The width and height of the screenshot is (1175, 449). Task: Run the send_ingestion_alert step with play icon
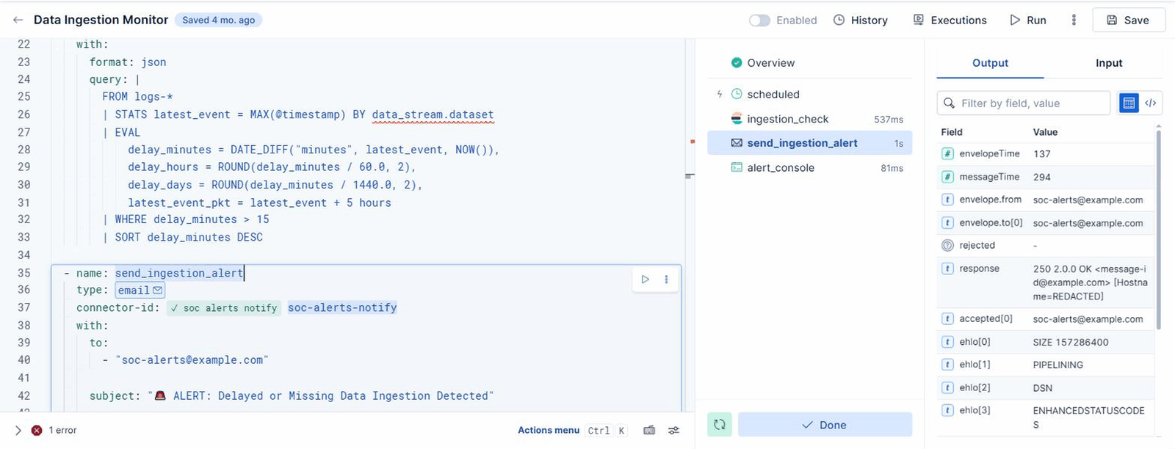645,280
